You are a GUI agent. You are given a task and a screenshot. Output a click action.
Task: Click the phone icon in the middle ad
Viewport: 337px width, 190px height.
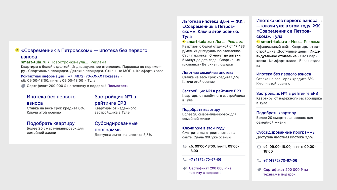[185, 160]
